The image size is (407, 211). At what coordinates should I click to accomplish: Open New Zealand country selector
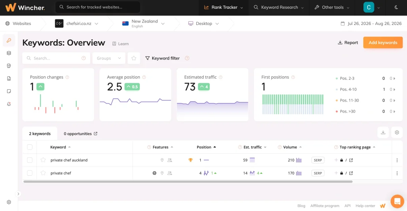[143, 23]
